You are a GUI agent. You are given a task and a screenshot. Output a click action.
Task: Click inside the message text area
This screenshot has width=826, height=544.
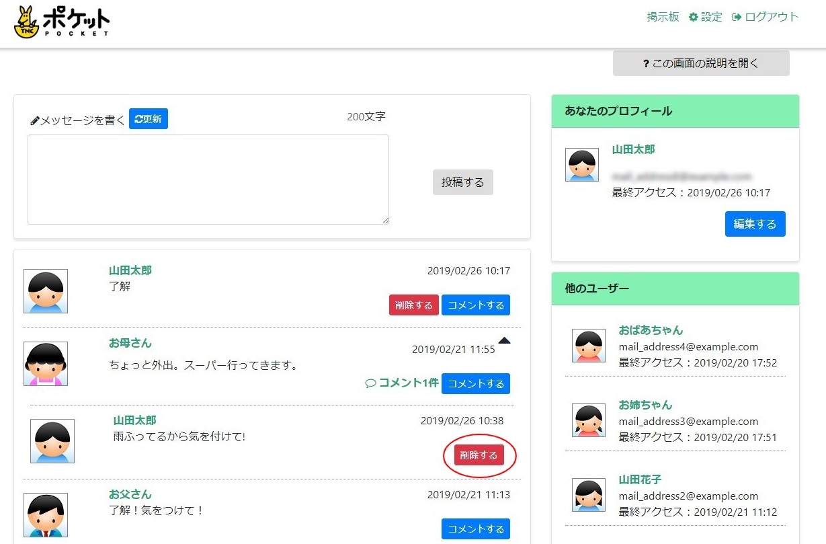click(208, 179)
